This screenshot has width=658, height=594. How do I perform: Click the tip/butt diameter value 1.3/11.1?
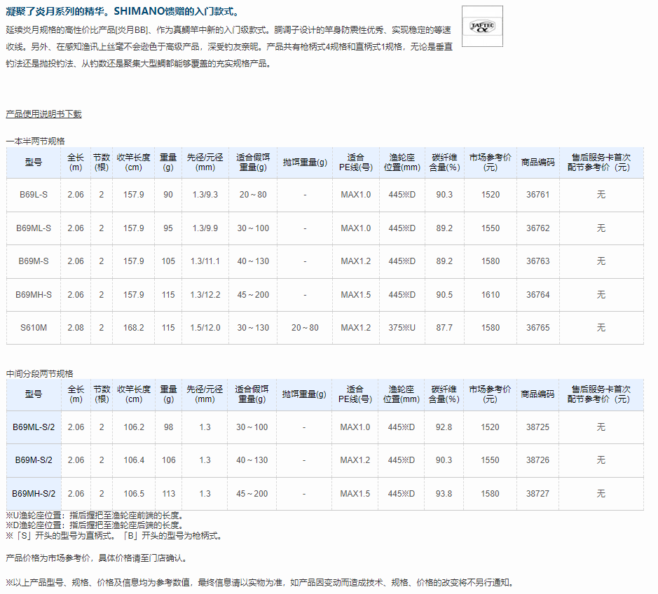pos(205,261)
